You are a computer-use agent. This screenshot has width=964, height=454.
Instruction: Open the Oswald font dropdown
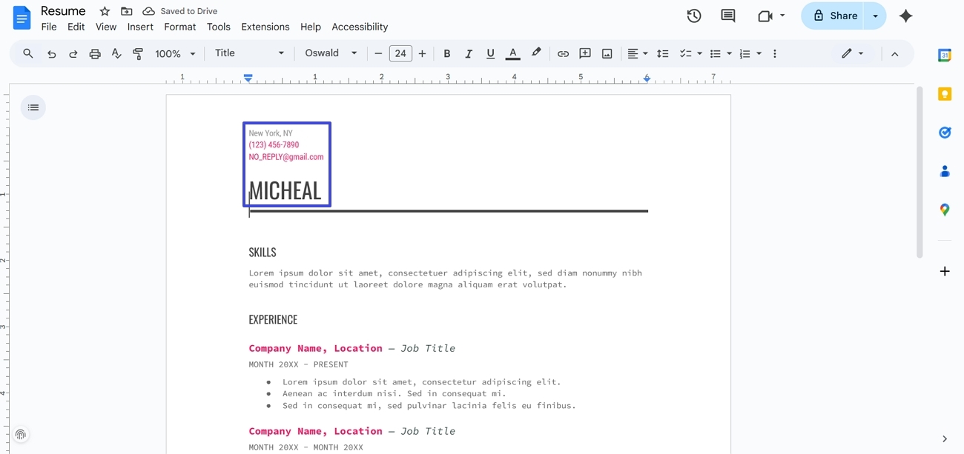pos(331,53)
